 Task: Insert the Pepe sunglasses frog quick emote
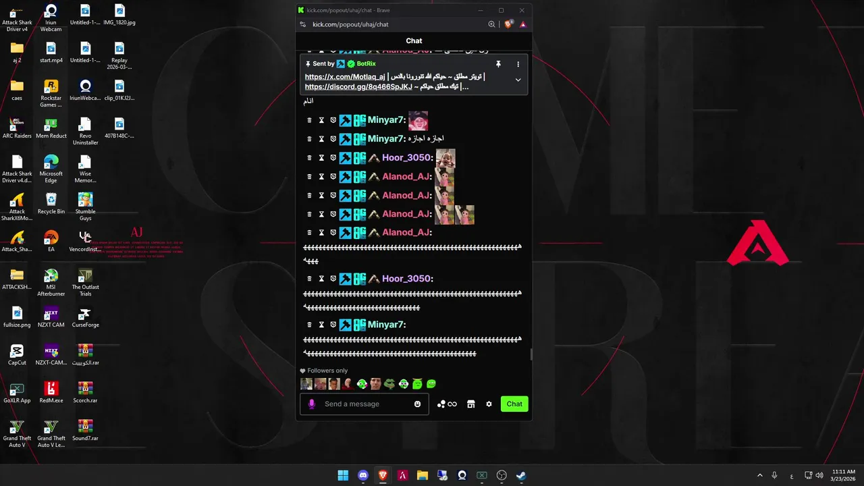pos(389,384)
